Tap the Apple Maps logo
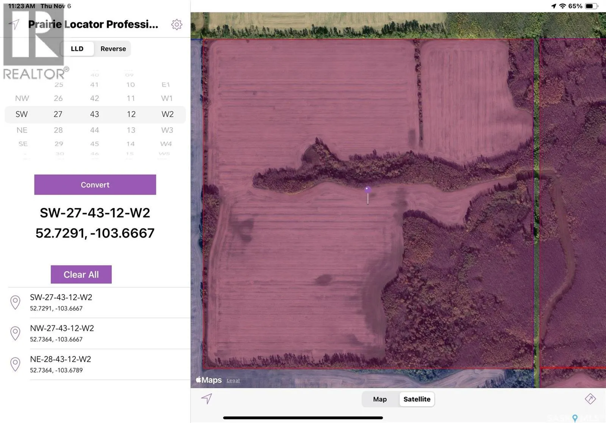 (x=208, y=380)
